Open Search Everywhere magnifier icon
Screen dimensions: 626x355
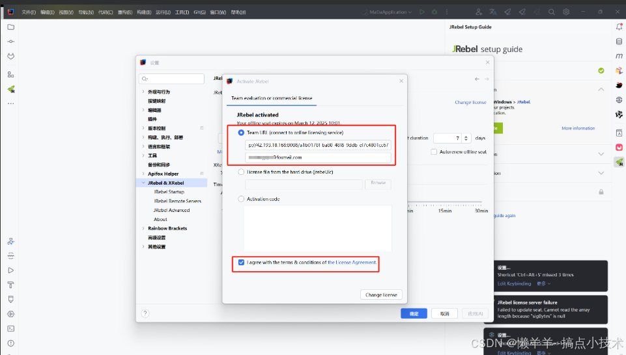551,12
